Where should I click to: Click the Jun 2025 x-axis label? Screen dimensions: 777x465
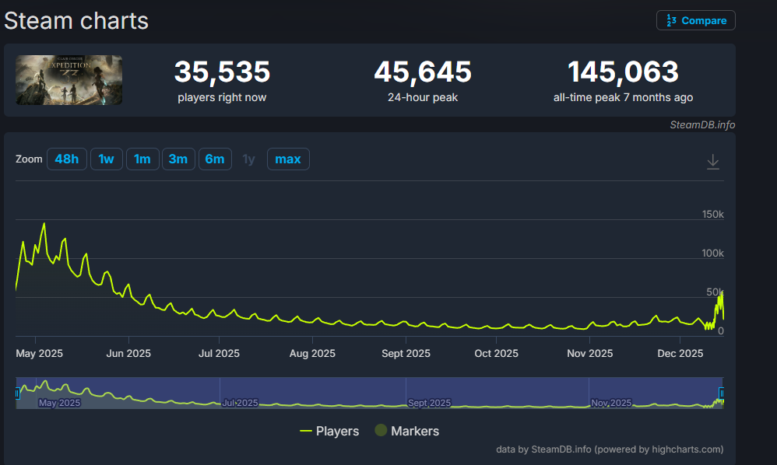(x=128, y=353)
